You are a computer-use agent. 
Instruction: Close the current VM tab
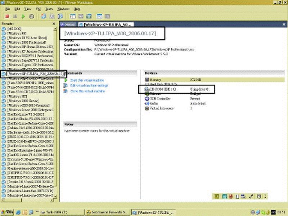pos(284,24)
